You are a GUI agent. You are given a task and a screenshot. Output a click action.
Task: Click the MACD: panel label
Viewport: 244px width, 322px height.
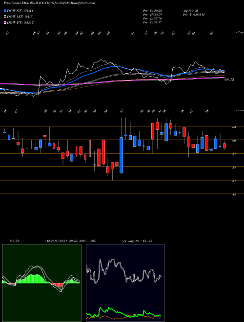click(x=14, y=241)
